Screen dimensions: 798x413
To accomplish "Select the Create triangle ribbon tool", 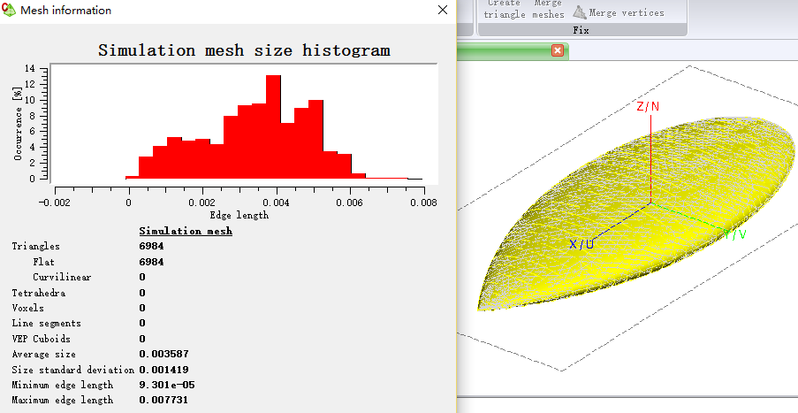I will [504, 9].
